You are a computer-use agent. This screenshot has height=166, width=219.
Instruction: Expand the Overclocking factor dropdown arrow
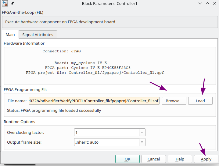pos(142,132)
